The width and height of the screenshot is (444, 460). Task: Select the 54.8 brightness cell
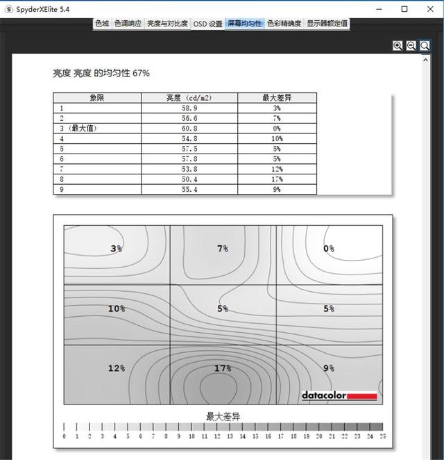(x=189, y=138)
